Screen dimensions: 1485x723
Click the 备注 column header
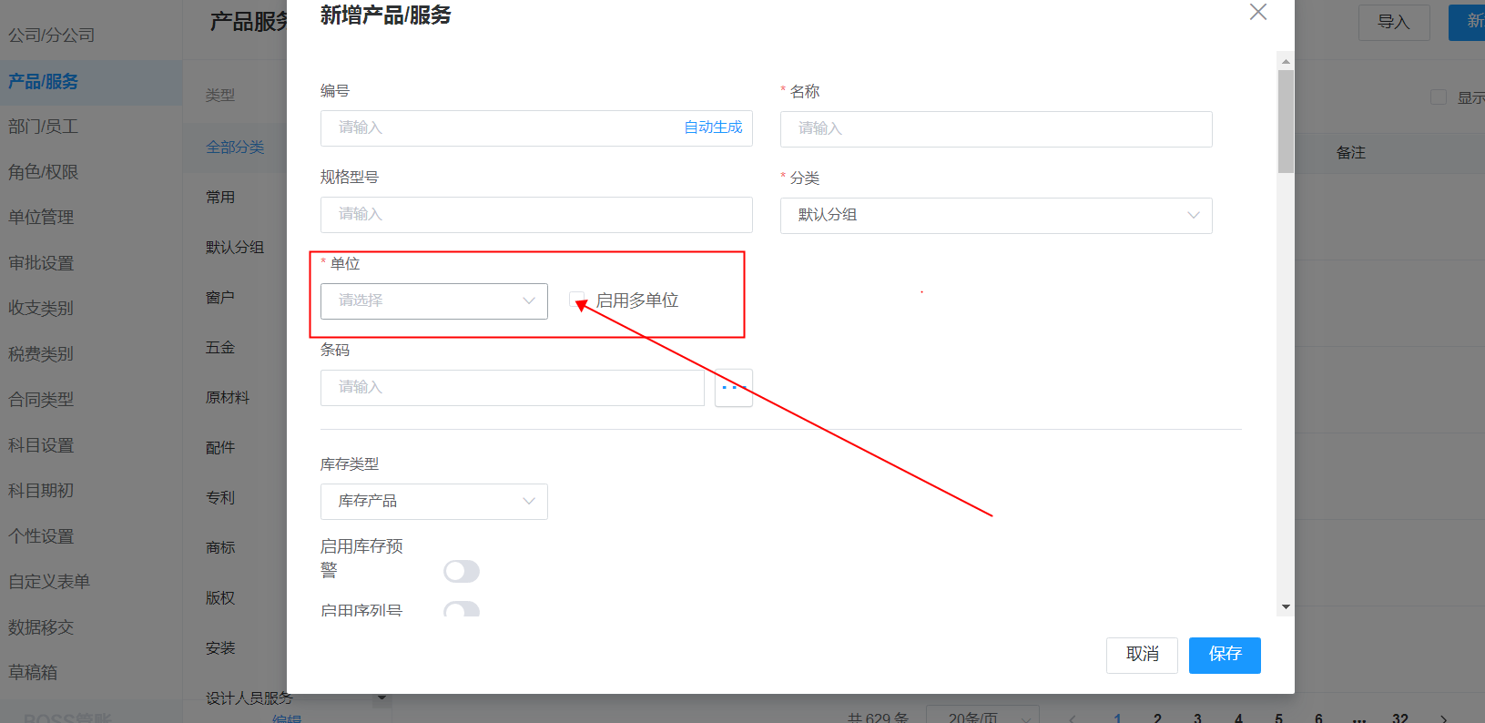click(1351, 153)
